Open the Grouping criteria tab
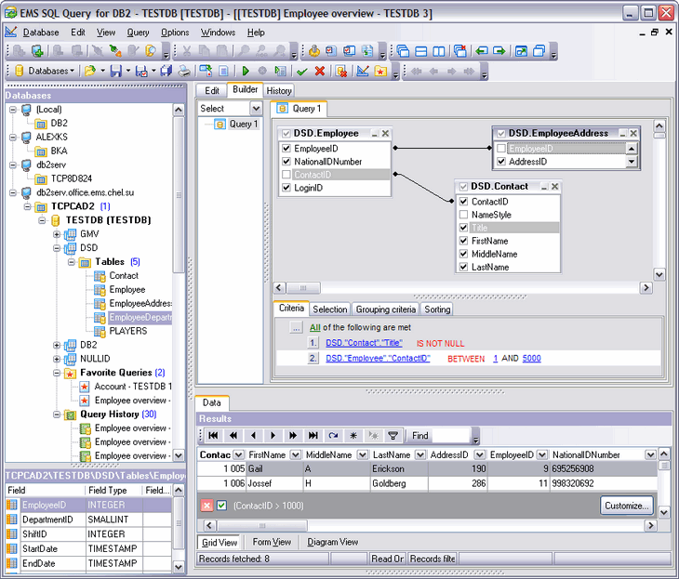This screenshot has height=579, width=679. click(x=385, y=309)
